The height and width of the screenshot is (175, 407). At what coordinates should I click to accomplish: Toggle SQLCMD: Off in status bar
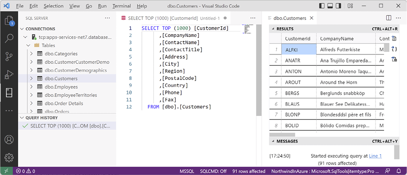213,171
